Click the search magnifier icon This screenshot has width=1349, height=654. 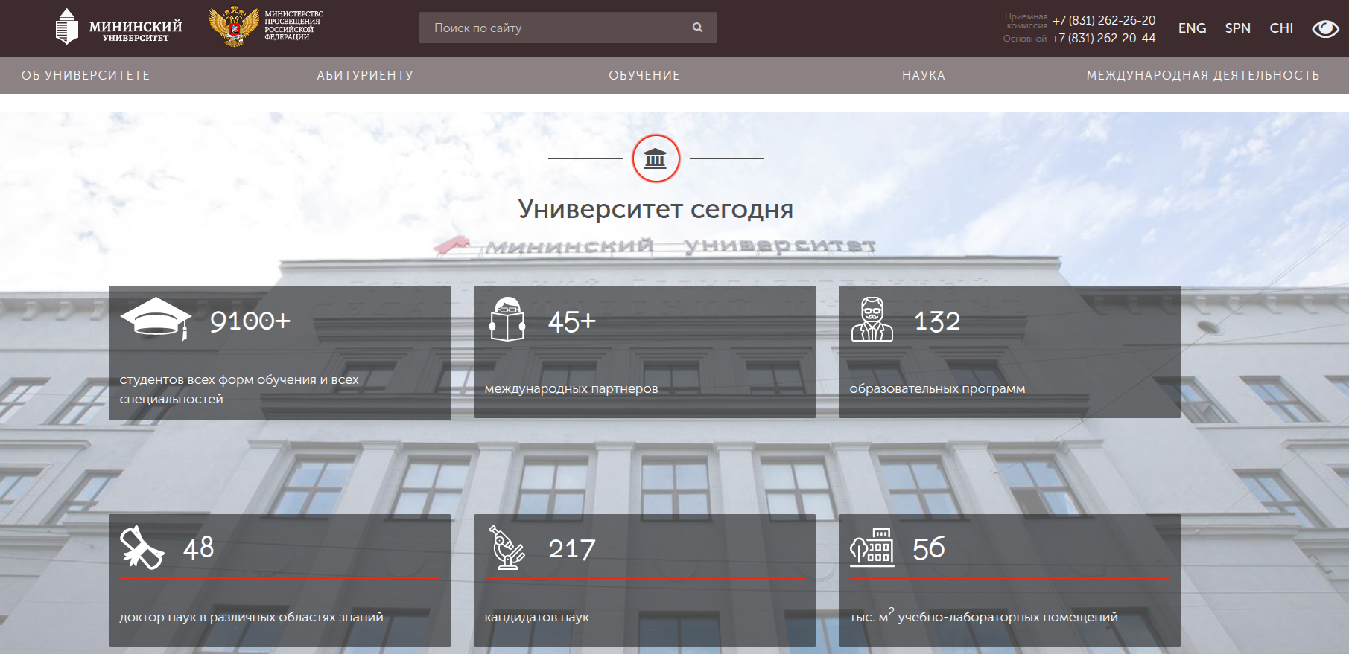[697, 28]
